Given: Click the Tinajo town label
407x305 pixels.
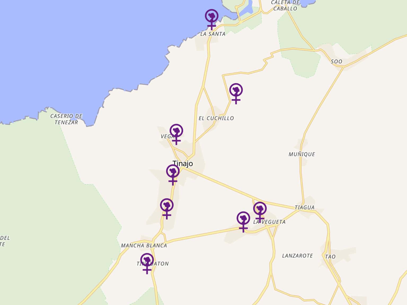Looking at the screenshot, I should pos(183,164).
